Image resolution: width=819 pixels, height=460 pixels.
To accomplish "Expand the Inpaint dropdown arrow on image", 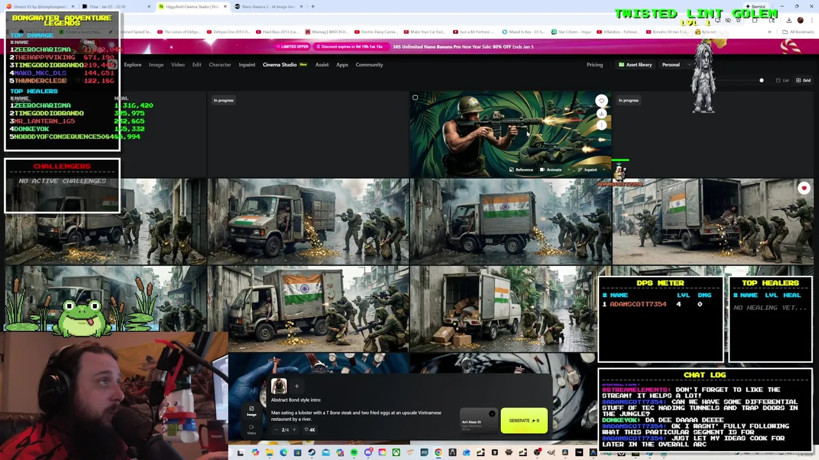I will tap(604, 169).
